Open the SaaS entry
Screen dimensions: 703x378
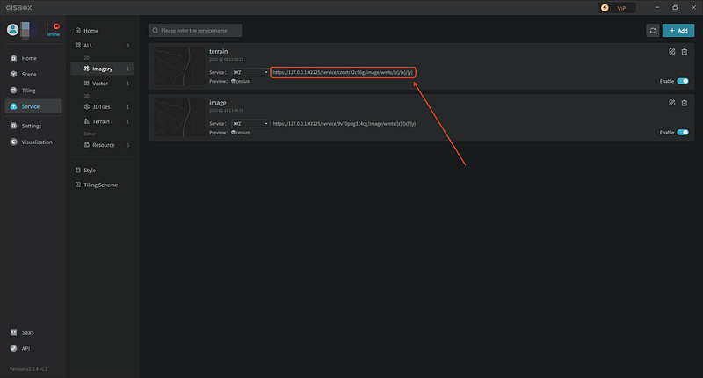point(23,332)
